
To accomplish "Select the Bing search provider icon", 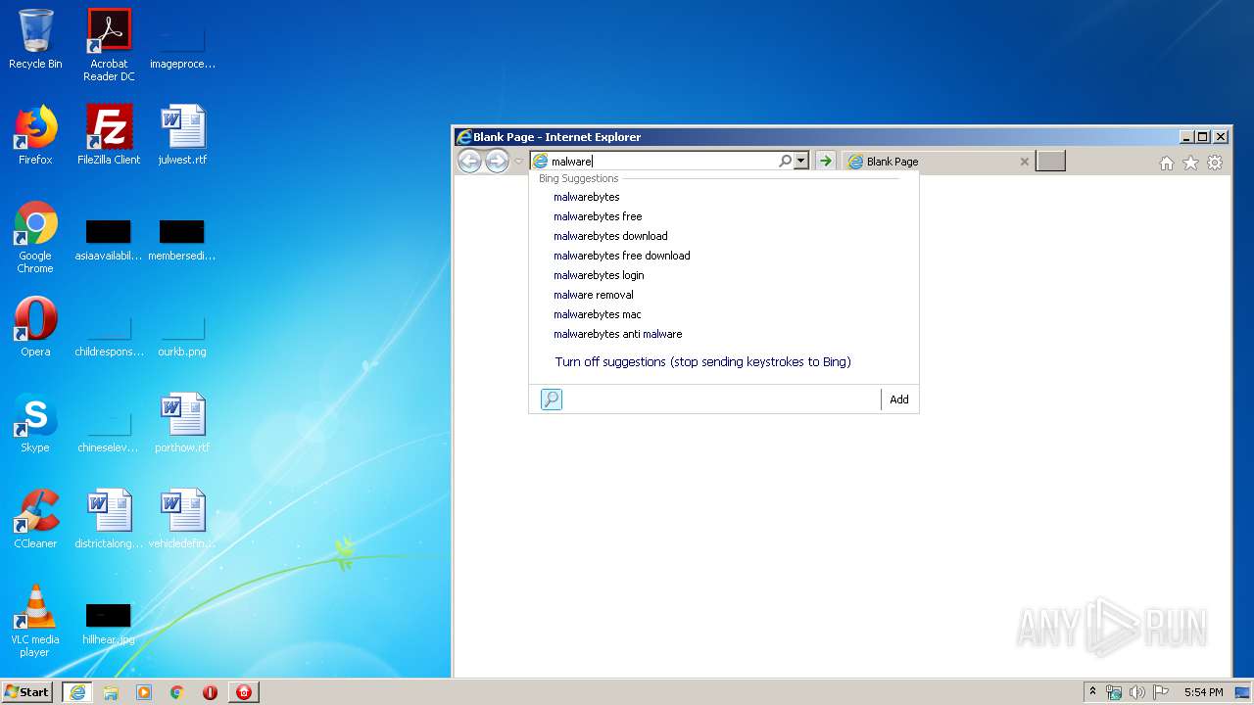I will click(552, 399).
